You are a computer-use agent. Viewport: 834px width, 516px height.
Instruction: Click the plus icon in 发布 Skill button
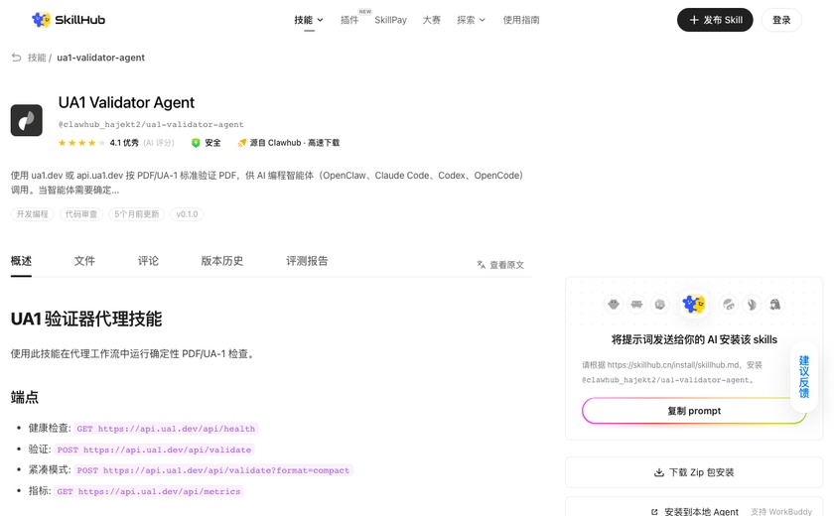[694, 20]
